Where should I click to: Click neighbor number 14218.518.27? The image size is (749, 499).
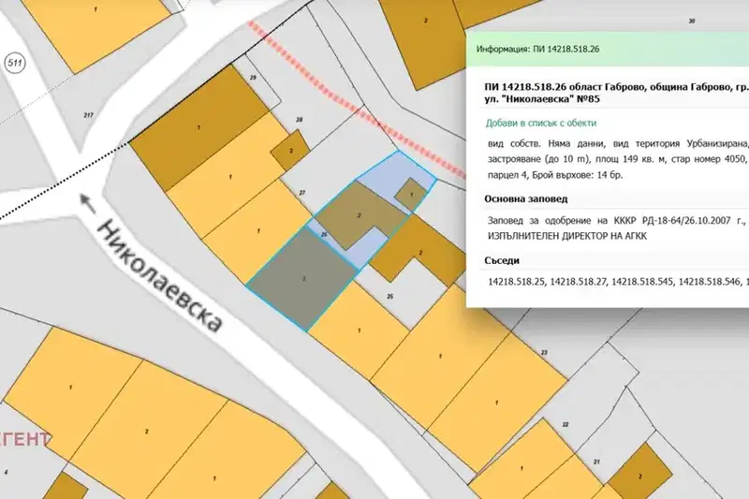click(x=578, y=282)
